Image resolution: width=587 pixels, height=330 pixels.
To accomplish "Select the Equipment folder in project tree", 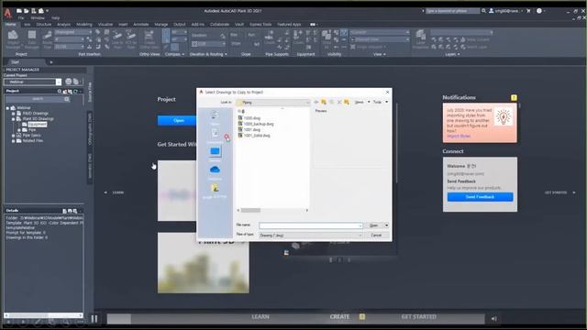I will tap(37, 125).
